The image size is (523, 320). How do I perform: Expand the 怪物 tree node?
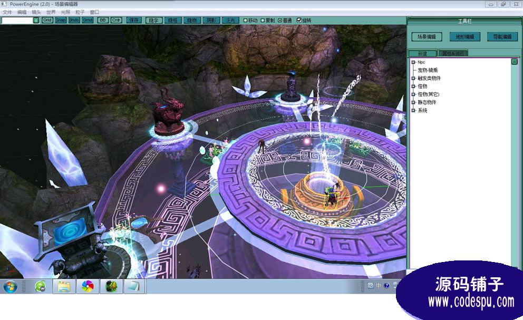(x=413, y=86)
